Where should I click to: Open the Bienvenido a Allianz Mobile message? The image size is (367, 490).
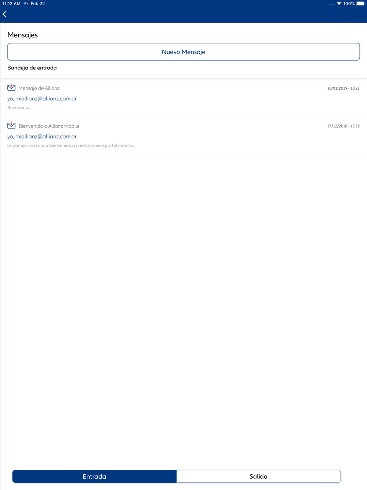[183, 135]
